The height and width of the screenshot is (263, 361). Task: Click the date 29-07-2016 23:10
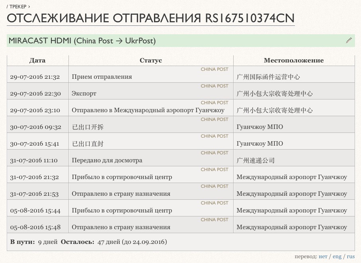tap(35, 110)
